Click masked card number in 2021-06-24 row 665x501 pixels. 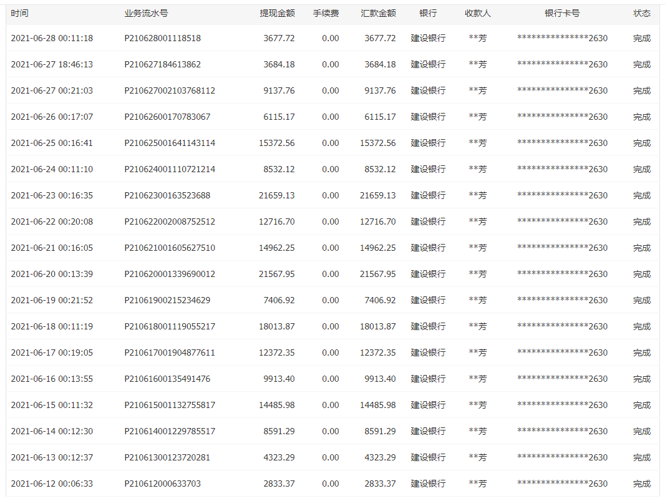[x=562, y=169]
